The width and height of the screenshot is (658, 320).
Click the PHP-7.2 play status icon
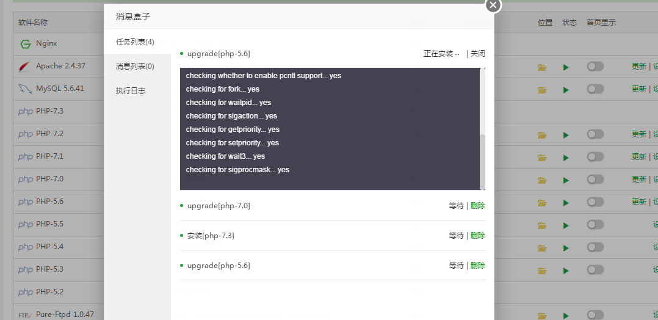pyautogui.click(x=566, y=135)
